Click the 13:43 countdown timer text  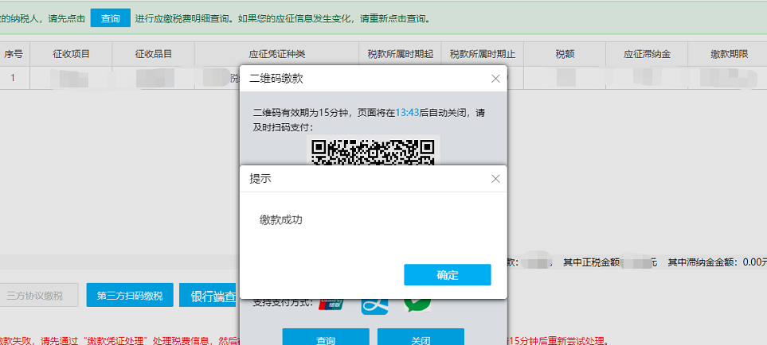click(408, 113)
